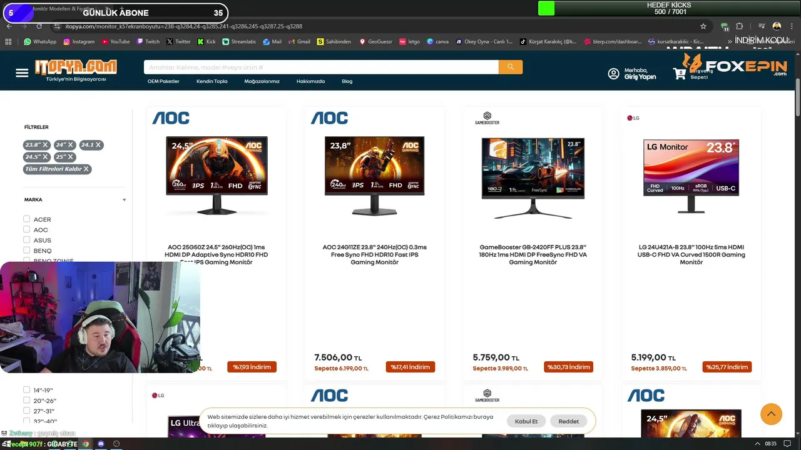Click Tüm Filtreleri Kaldır chip
The height and width of the screenshot is (450, 801).
tap(58, 169)
